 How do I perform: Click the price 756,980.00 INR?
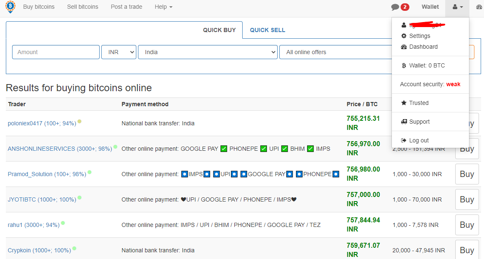(x=363, y=174)
